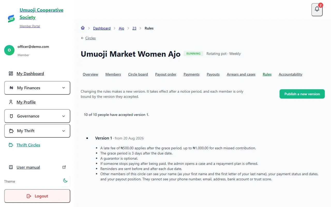Open the My Profile sidebar link
The height and width of the screenshot is (207, 331).
26,102
